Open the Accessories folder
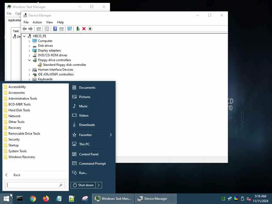This screenshot has width=272, height=204. coord(16,93)
